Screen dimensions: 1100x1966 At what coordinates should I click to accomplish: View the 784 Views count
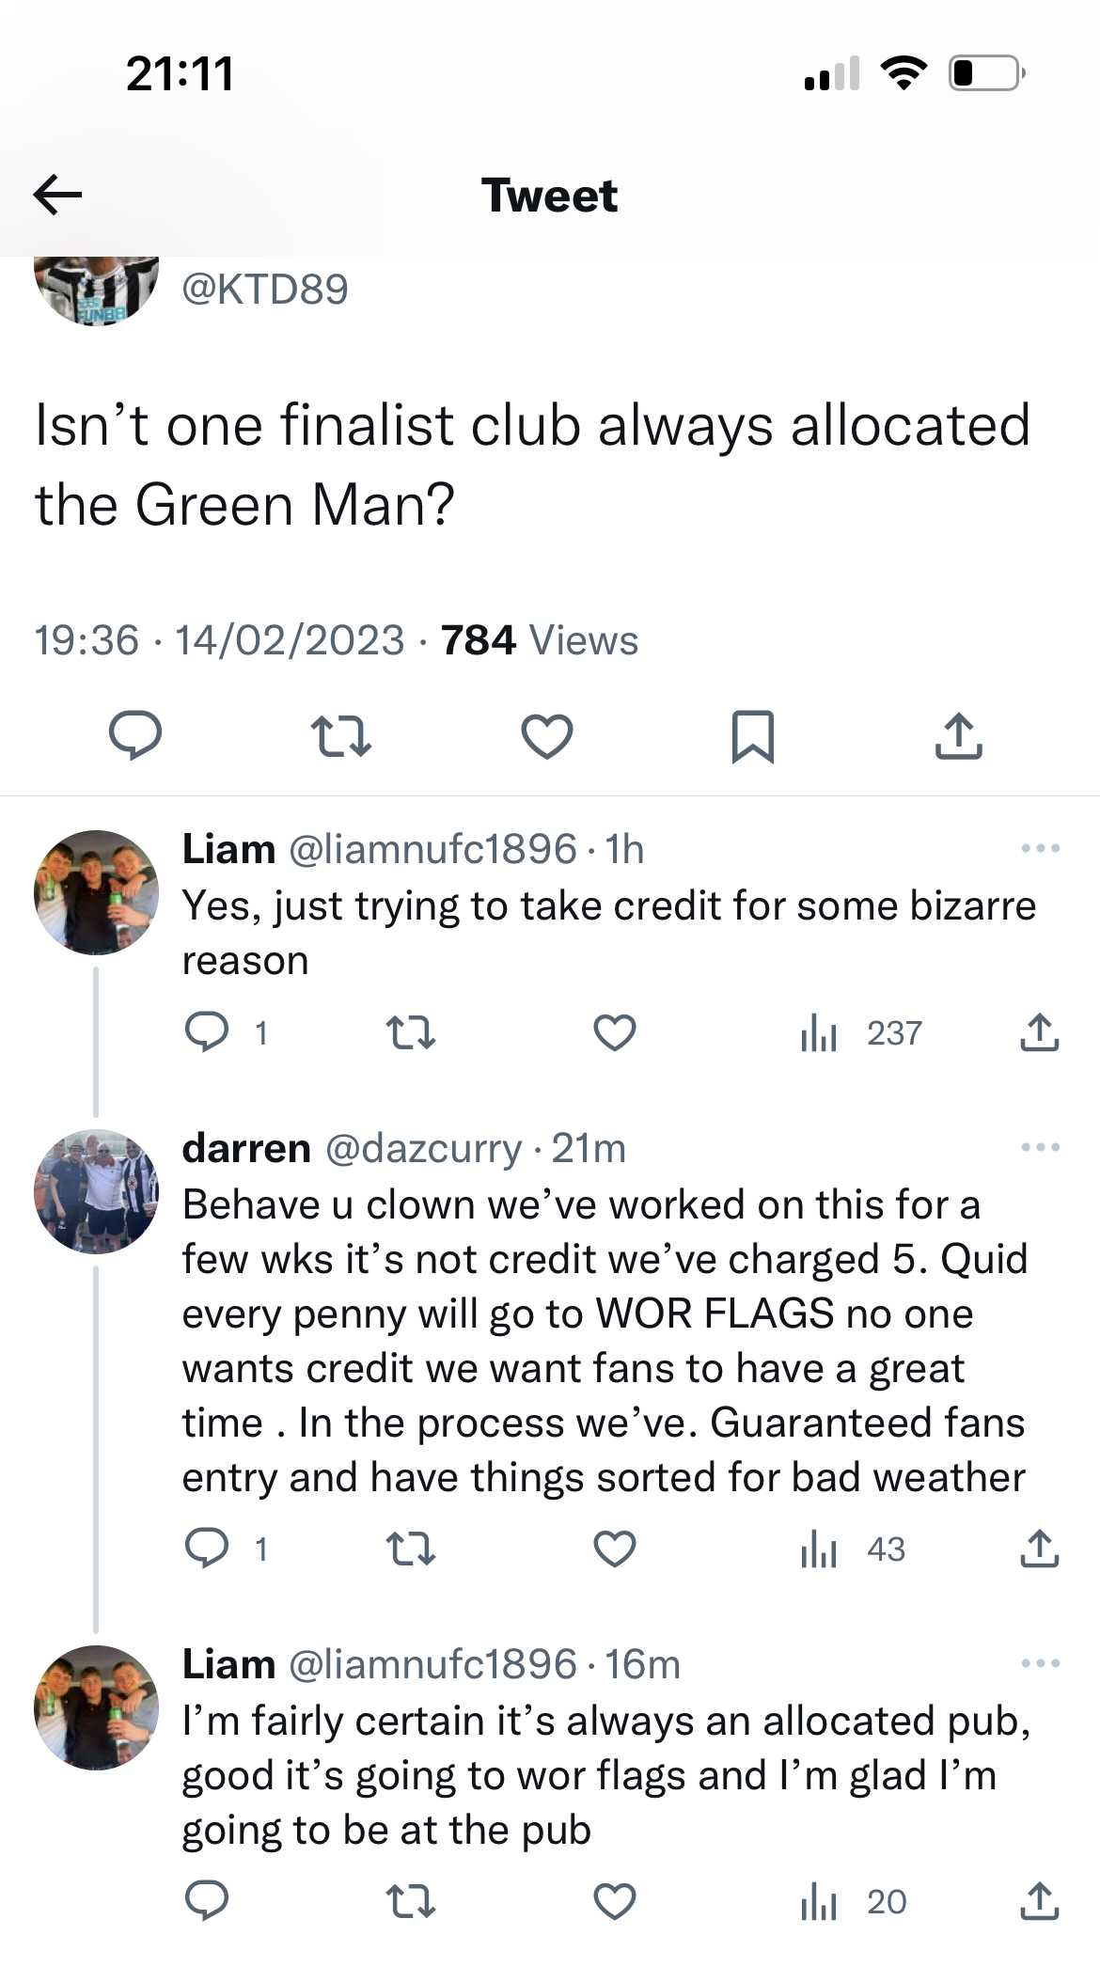[540, 640]
